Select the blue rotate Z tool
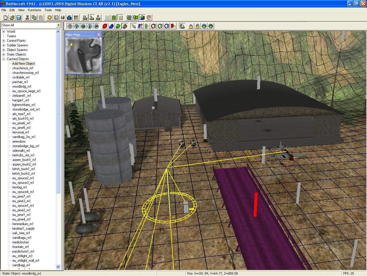The height and width of the screenshot is (276, 367). [x=167, y=26]
